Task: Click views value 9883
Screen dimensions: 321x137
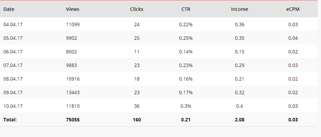Action: click(71, 65)
